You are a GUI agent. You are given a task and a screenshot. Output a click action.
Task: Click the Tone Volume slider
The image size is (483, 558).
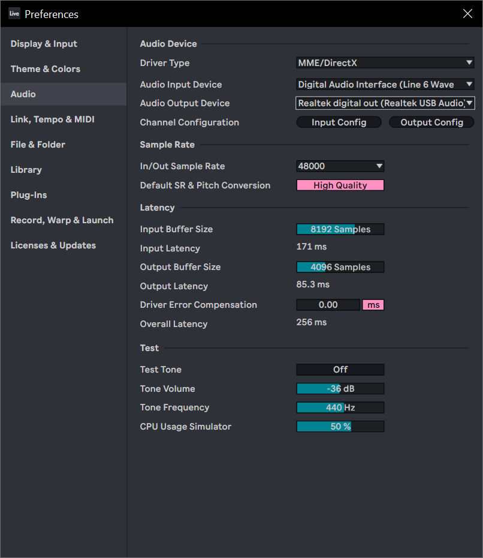tap(340, 389)
